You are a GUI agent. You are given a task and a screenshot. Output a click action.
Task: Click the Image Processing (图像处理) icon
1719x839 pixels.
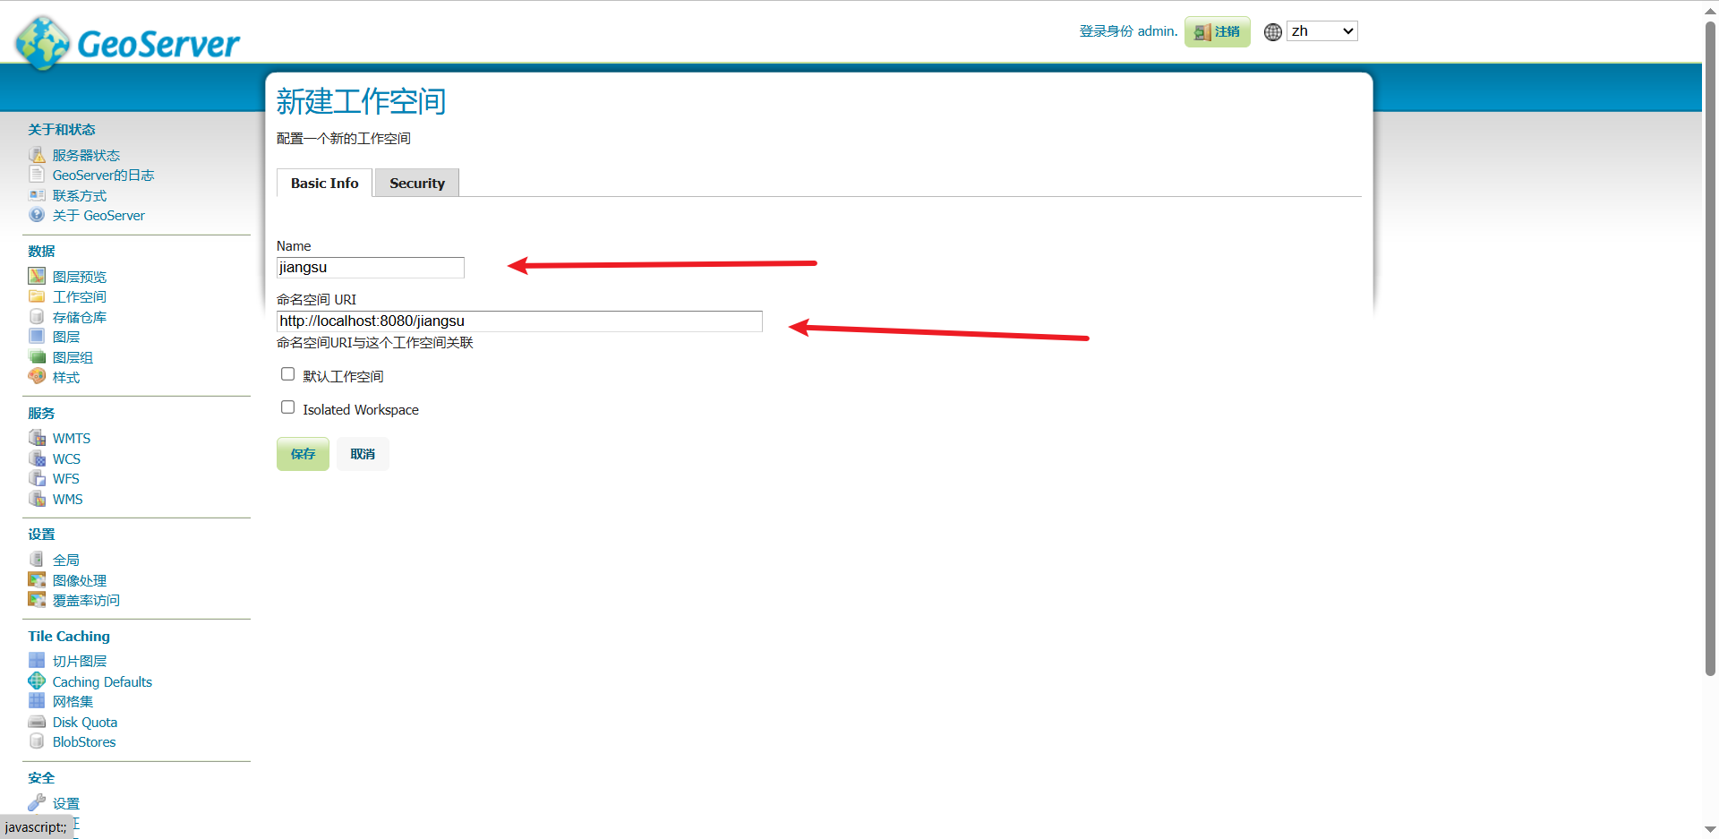tap(37, 580)
